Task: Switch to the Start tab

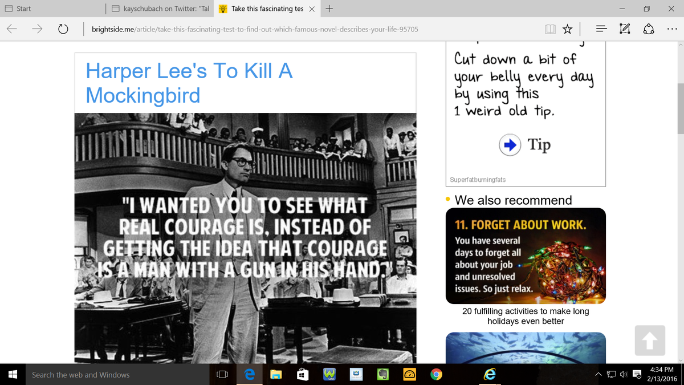Action: (x=53, y=9)
